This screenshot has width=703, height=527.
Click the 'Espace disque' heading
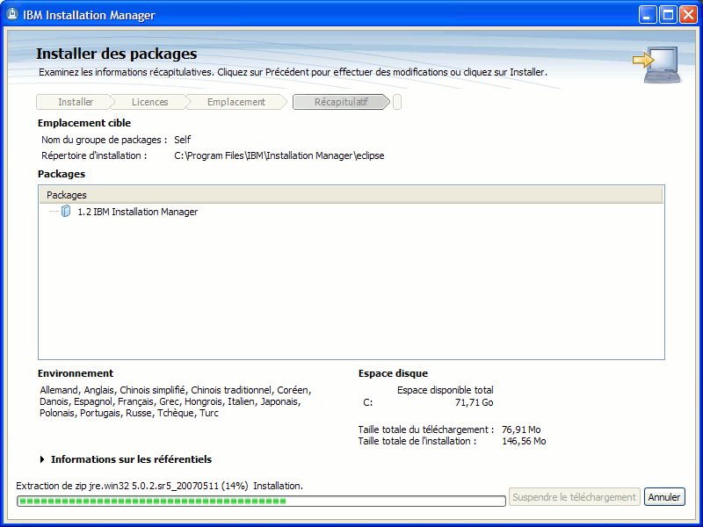click(393, 373)
